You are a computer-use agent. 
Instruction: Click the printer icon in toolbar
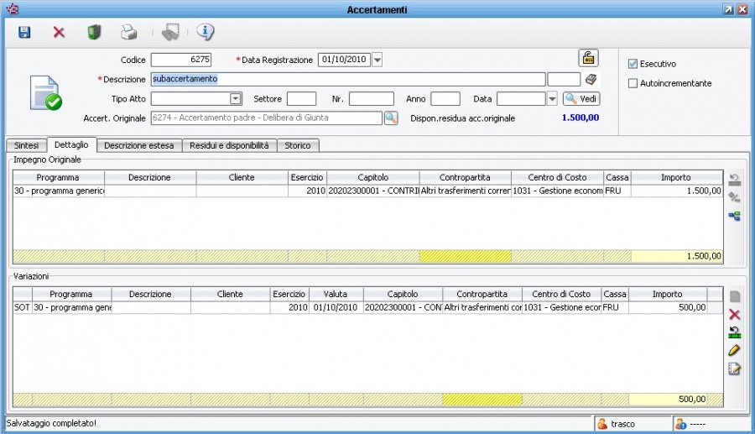coord(128,32)
